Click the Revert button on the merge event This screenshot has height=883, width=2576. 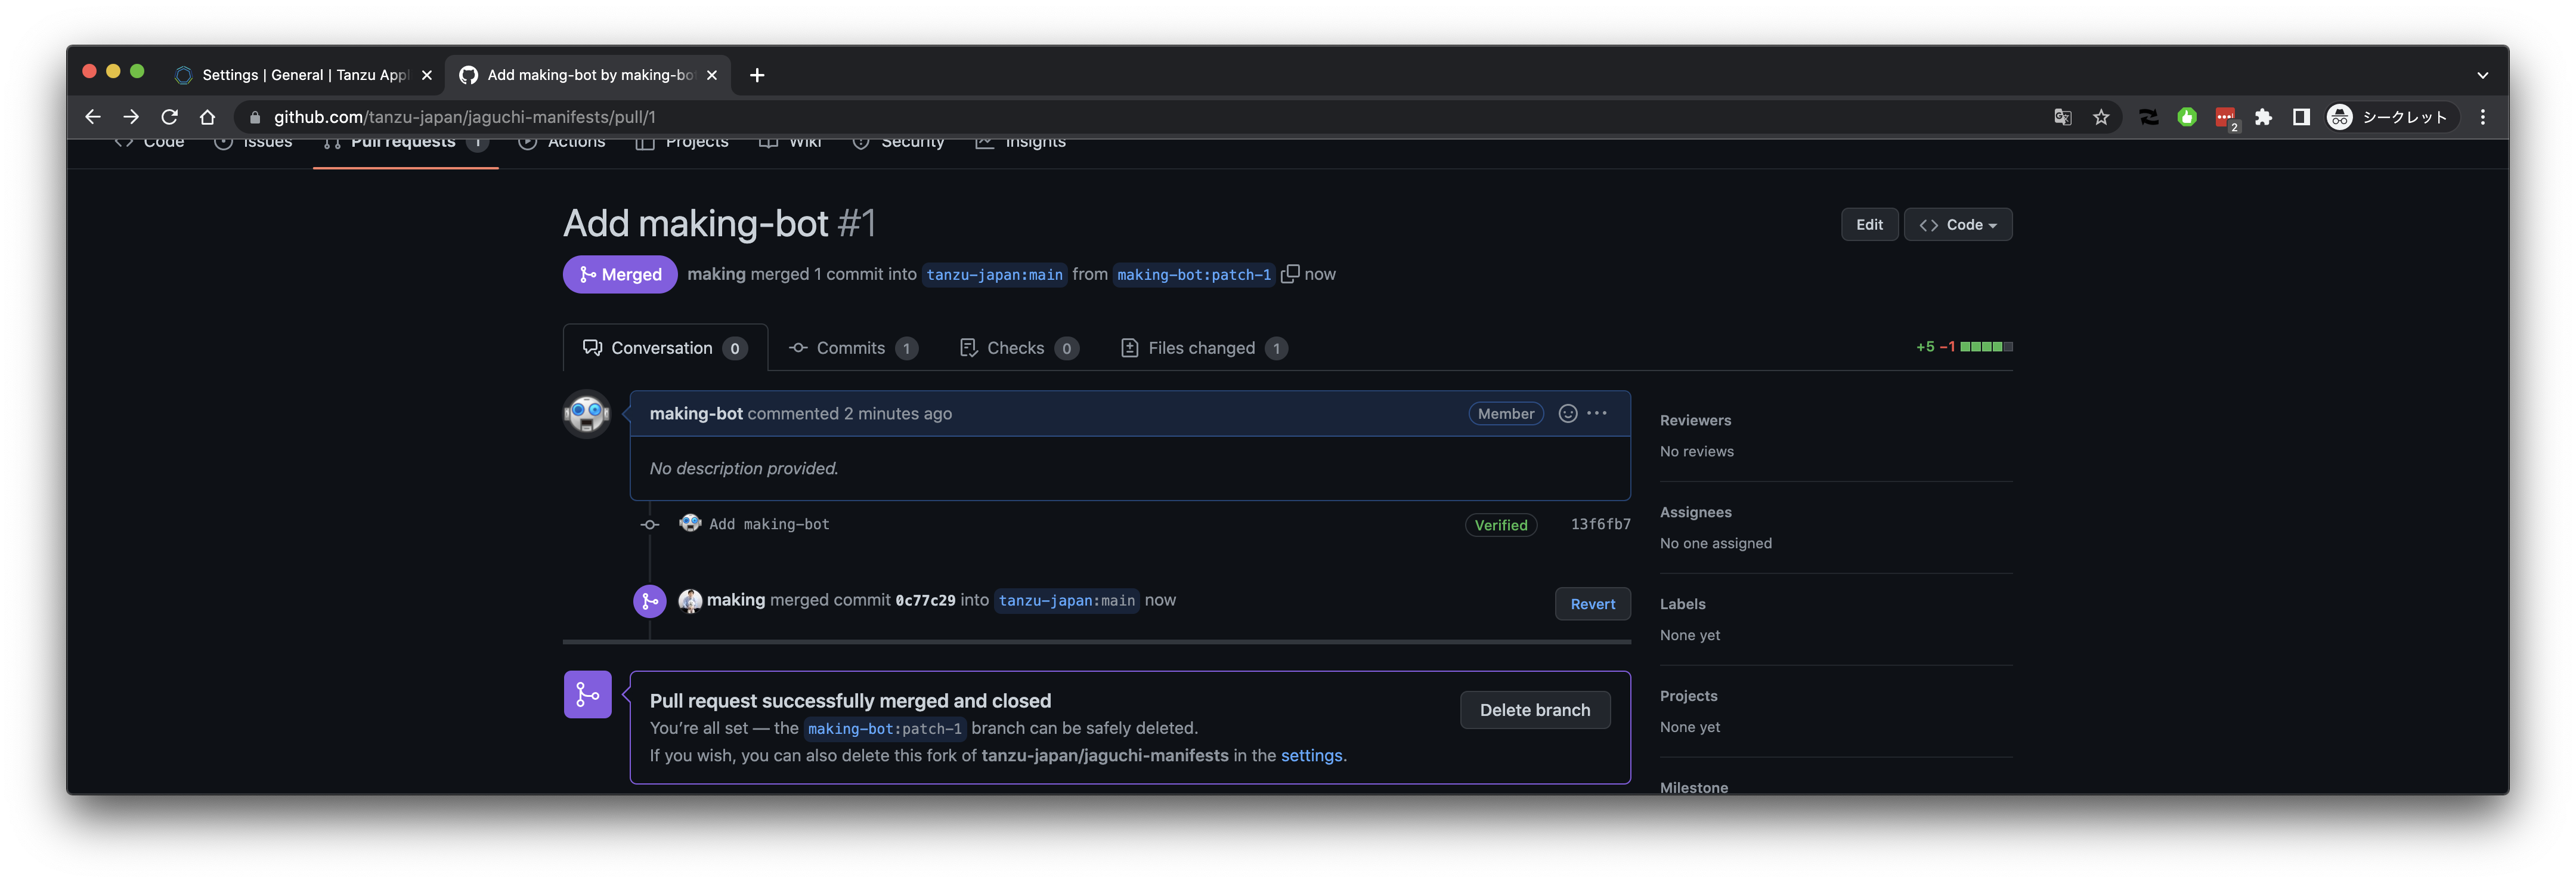[1592, 603]
